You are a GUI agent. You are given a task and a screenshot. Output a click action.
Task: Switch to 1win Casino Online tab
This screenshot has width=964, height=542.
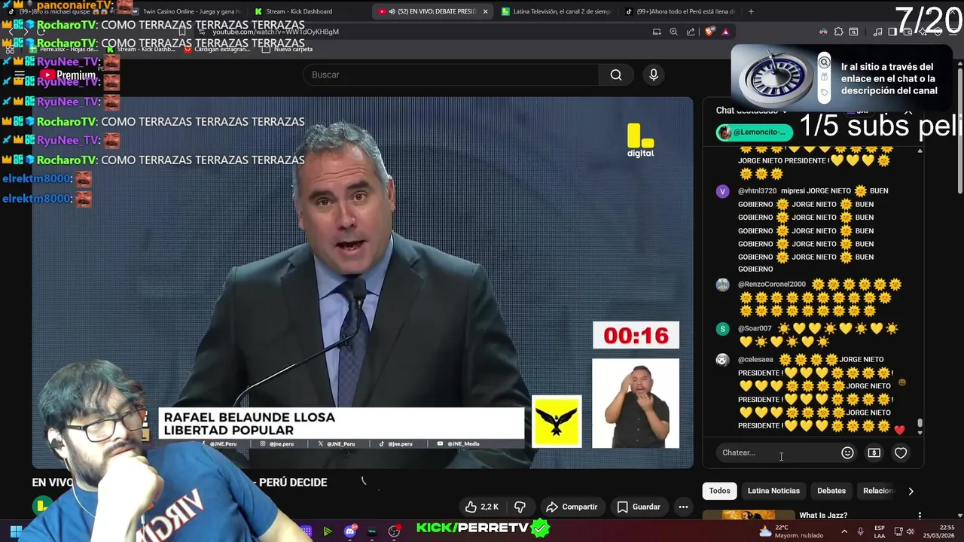coord(185,11)
